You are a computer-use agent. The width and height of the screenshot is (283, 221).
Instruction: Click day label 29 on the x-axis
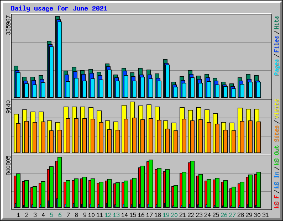(249, 215)
